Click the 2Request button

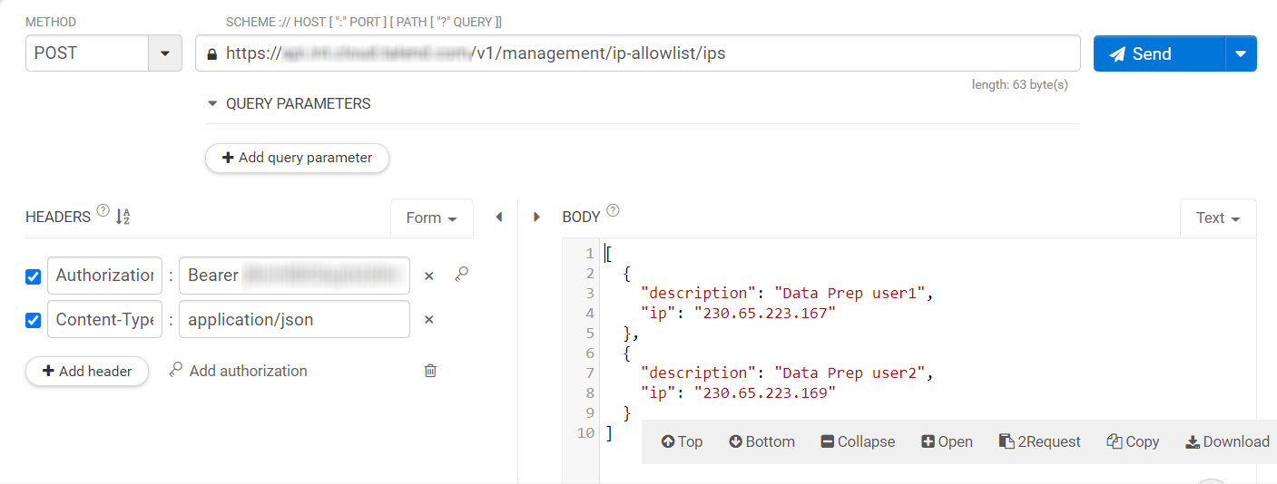pos(1040,441)
